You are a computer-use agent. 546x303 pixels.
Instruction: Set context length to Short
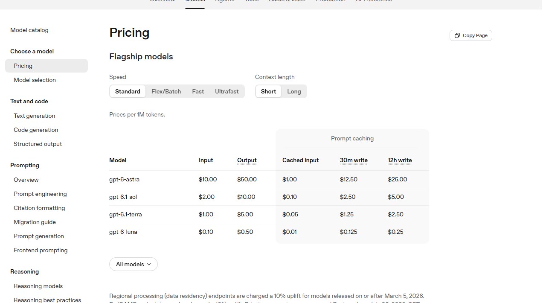coord(268,91)
